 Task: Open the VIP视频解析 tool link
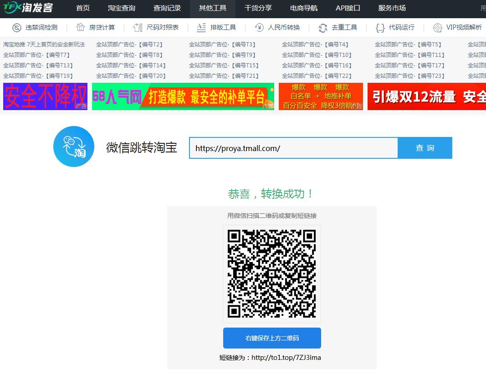(464, 28)
